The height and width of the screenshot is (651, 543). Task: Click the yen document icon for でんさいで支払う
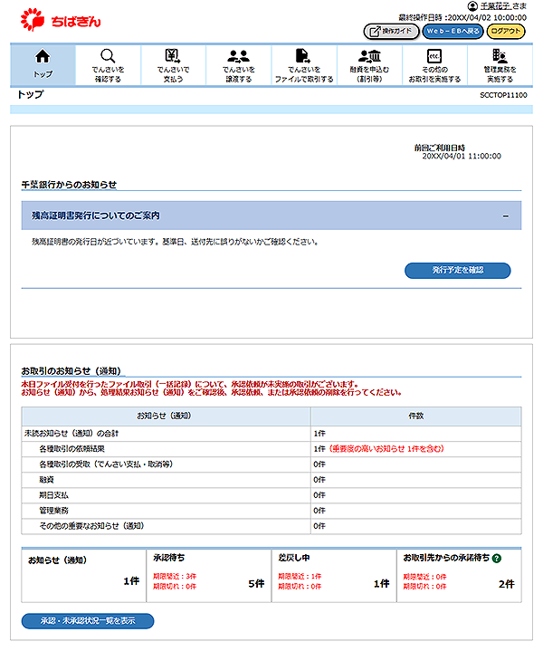pos(173,56)
